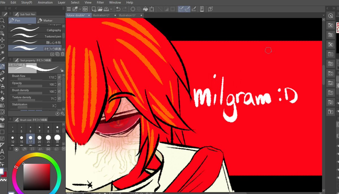Select the Move layer tool
Image resolution: width=339 pixels, height=194 pixels.
(x=2, y=40)
